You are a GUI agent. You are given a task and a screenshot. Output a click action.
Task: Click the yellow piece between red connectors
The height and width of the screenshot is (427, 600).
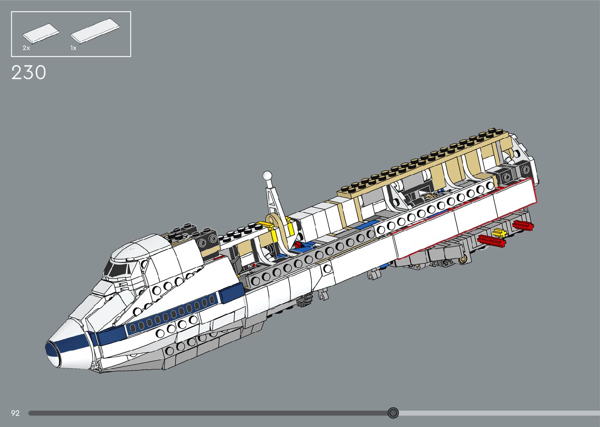tap(500, 233)
